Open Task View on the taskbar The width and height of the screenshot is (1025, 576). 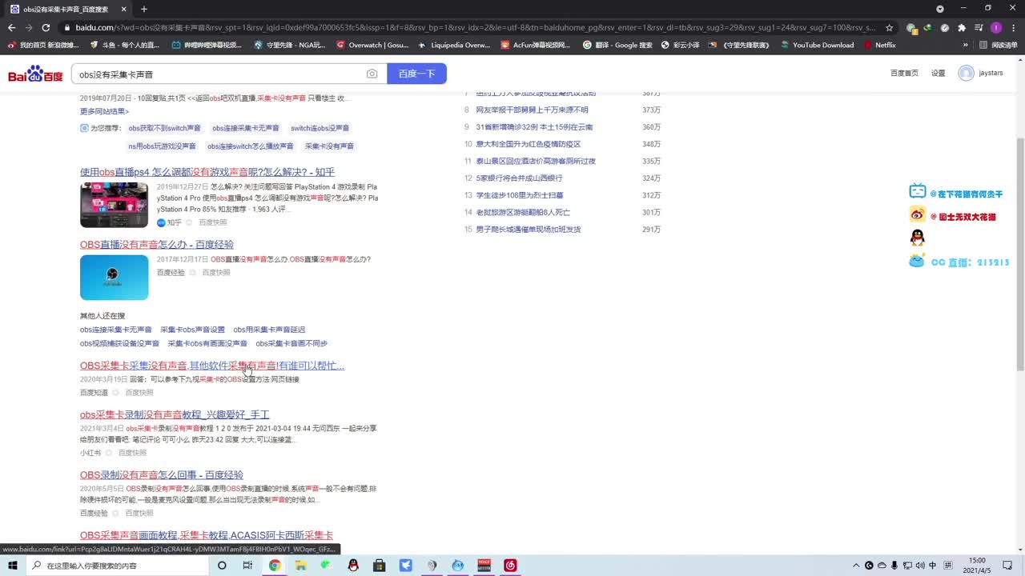tap(247, 566)
